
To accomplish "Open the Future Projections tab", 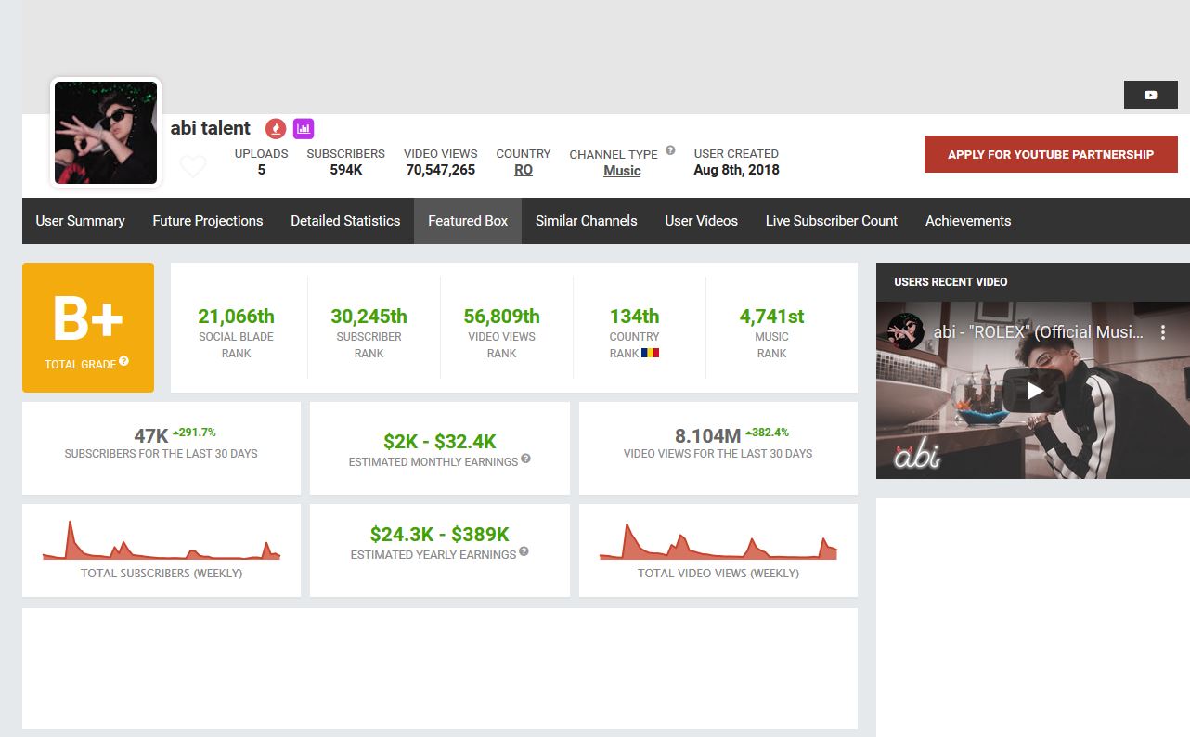I will (208, 221).
